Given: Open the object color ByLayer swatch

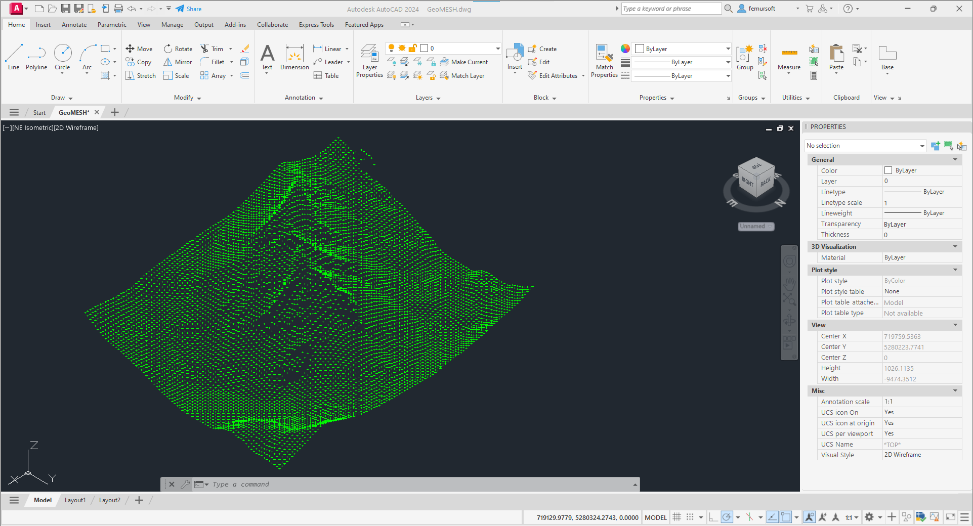Looking at the screenshot, I should (x=682, y=49).
